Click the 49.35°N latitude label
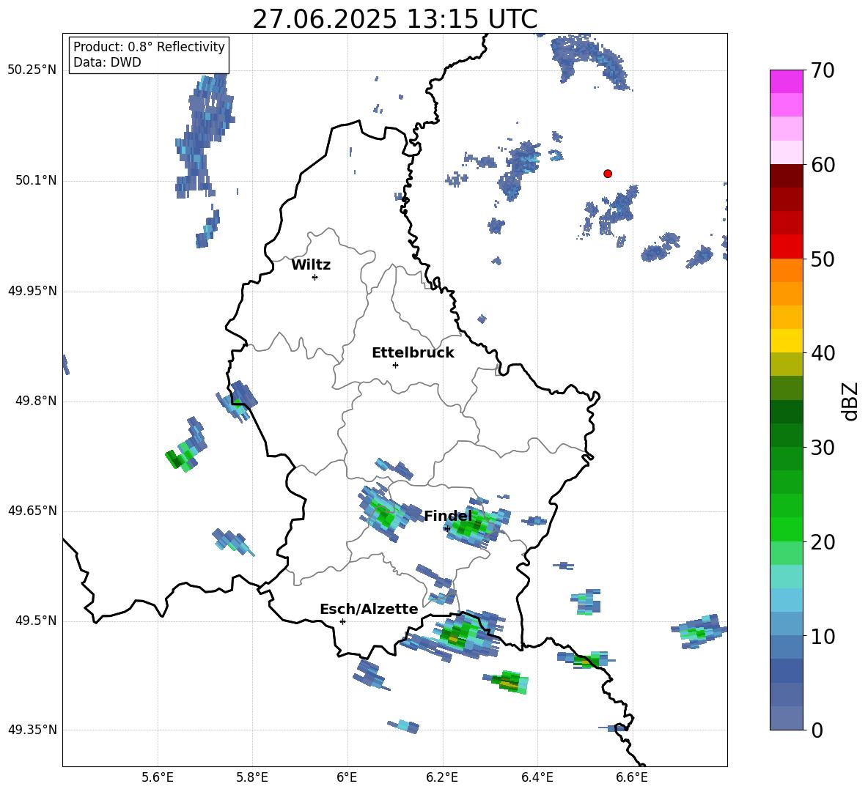Image resolution: width=868 pixels, height=792 pixels. coord(32,730)
